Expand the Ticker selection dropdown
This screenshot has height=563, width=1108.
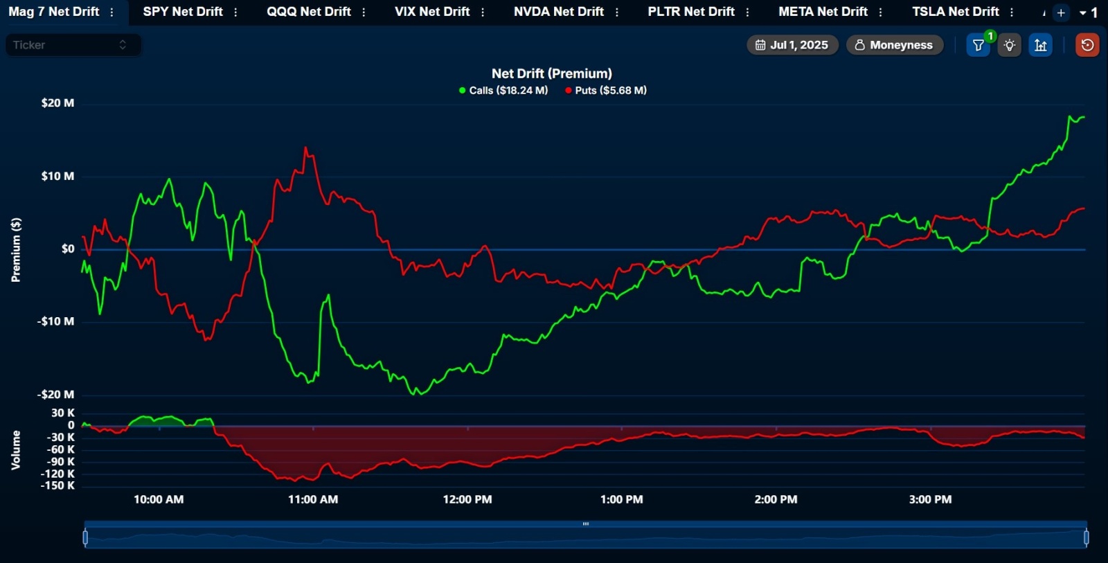[x=73, y=45]
